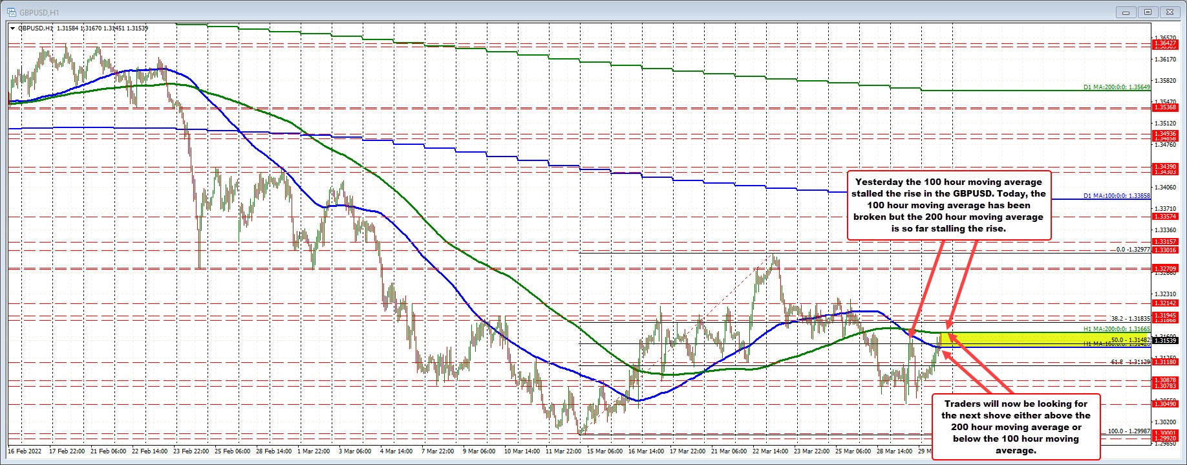Restore down the GBPUSD,H1 chart window

tap(1149, 12)
